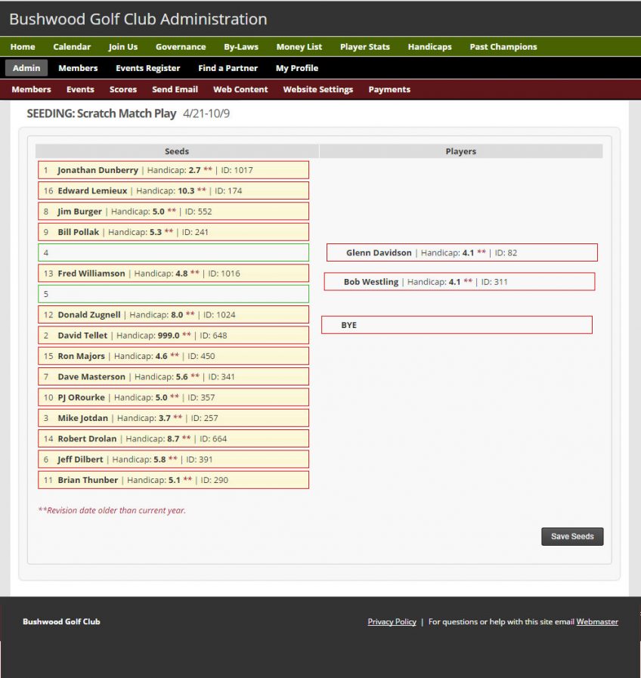
Task: Select the Calendar navigation tab
Action: point(72,47)
